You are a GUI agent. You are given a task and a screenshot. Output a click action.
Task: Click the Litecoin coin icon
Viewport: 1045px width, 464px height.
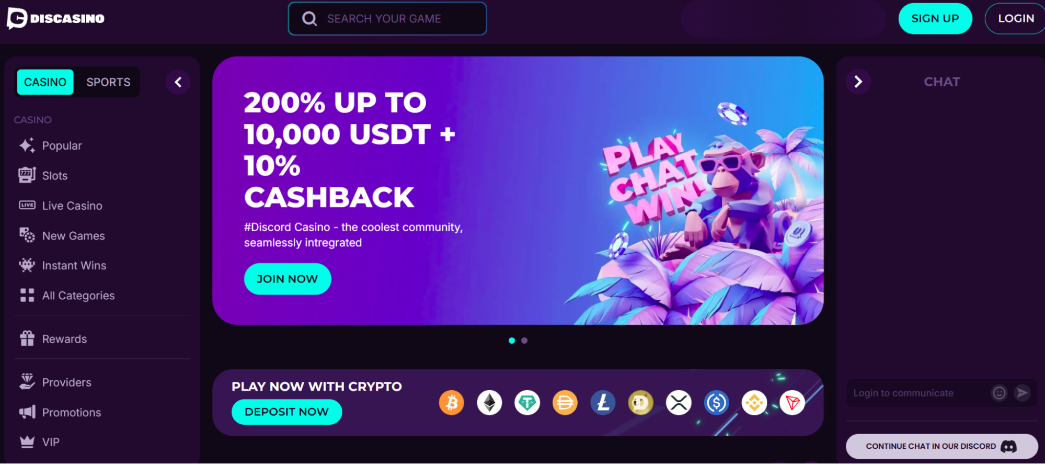603,403
